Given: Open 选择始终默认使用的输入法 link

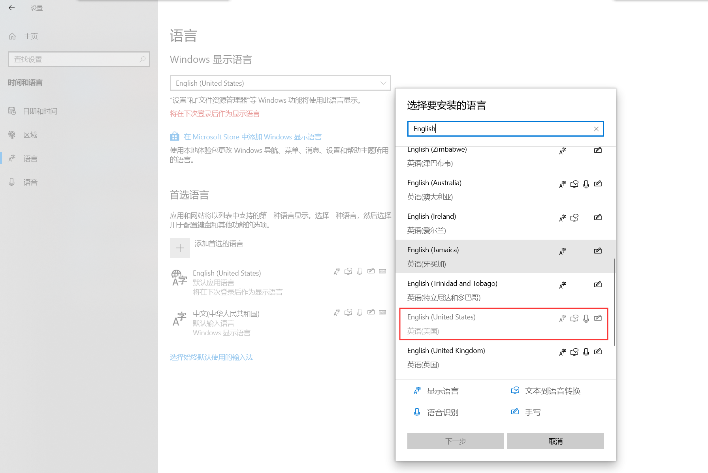Looking at the screenshot, I should [x=211, y=357].
